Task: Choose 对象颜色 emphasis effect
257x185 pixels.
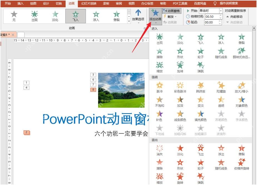Action: (241, 102)
